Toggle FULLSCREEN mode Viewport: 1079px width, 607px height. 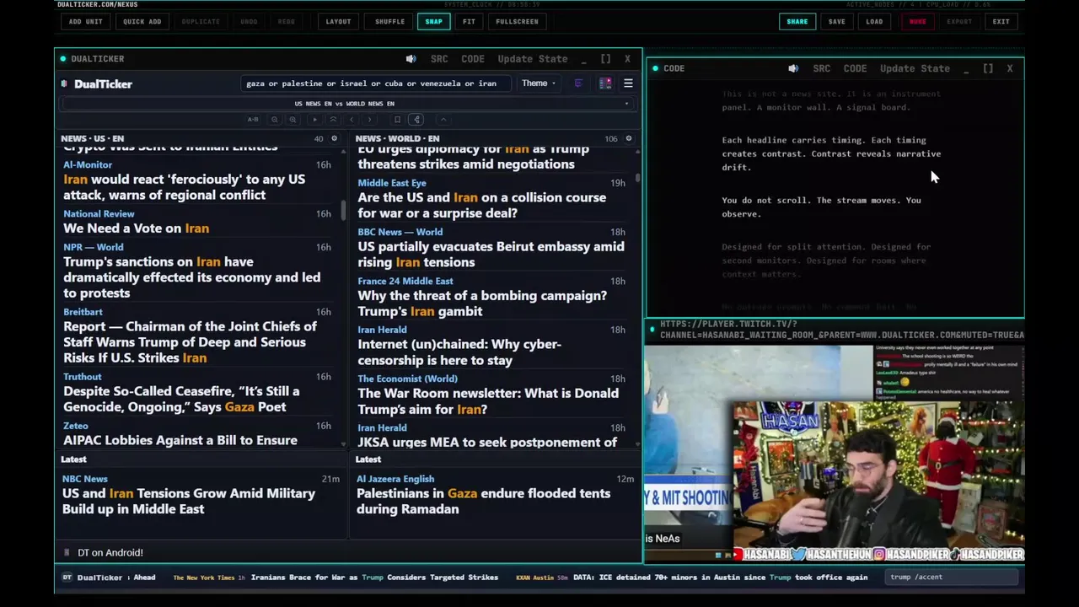[x=517, y=21]
